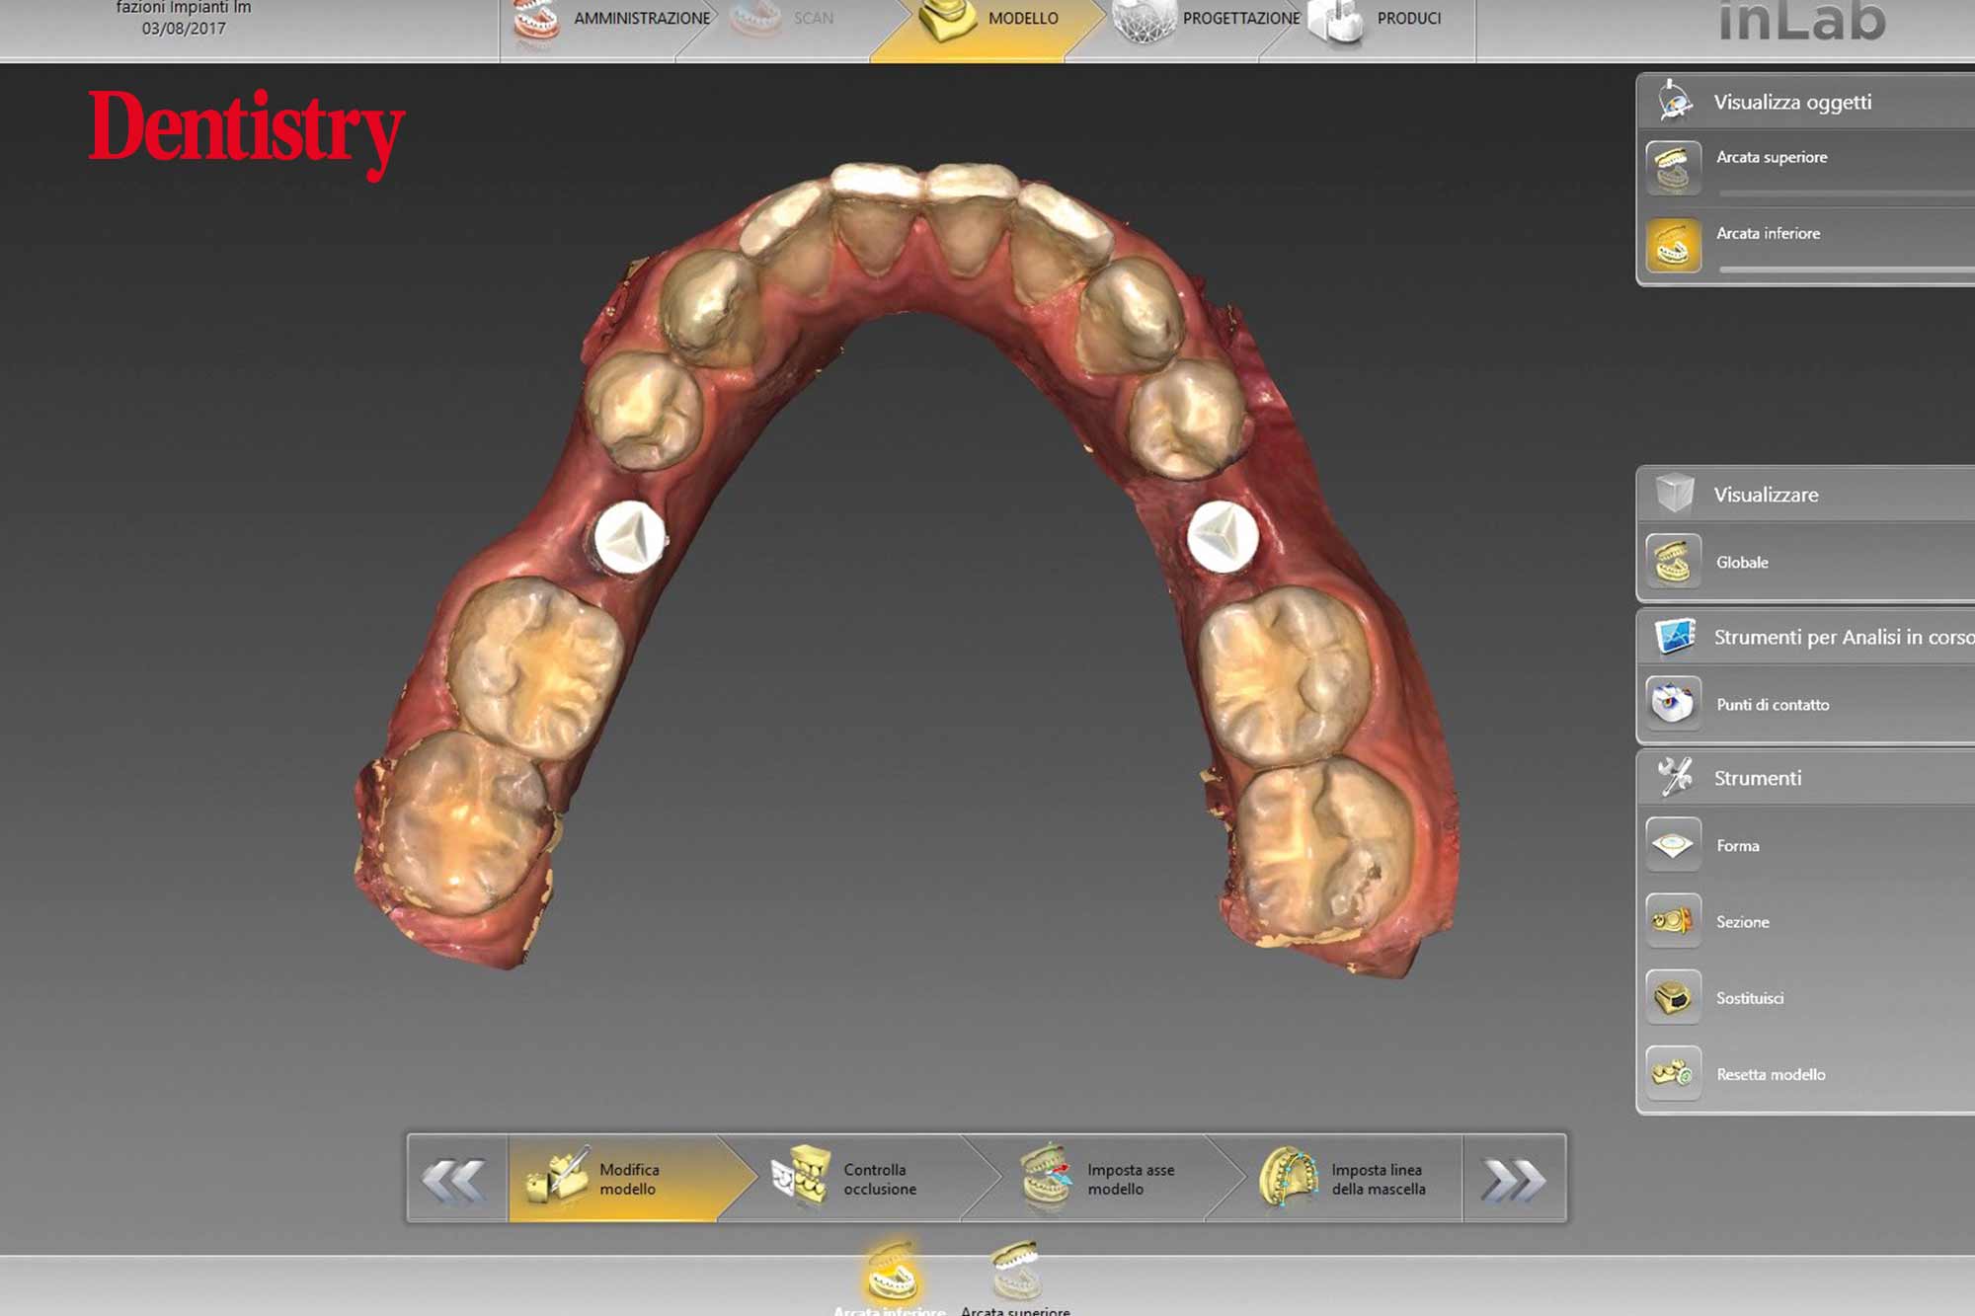Select the Sostituisci tool icon
This screenshot has width=1975, height=1316.
1674,996
